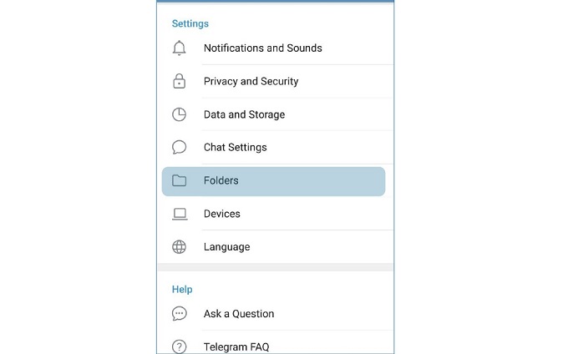This screenshot has width=568, height=354.
Task: Click the pie chart Data and Storage icon
Action: pyautogui.click(x=179, y=114)
